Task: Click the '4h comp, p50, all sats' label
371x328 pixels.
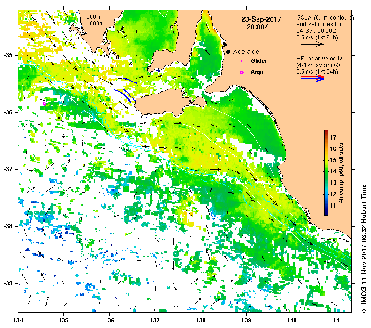Action: point(341,173)
